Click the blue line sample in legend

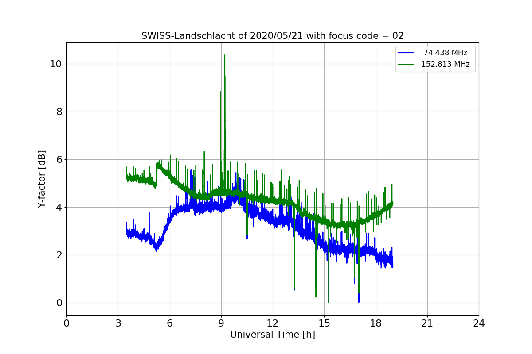(x=406, y=53)
